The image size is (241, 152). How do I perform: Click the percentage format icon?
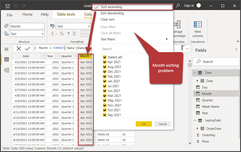pos(62,34)
